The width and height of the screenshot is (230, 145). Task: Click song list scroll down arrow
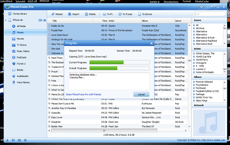[x=189, y=127]
